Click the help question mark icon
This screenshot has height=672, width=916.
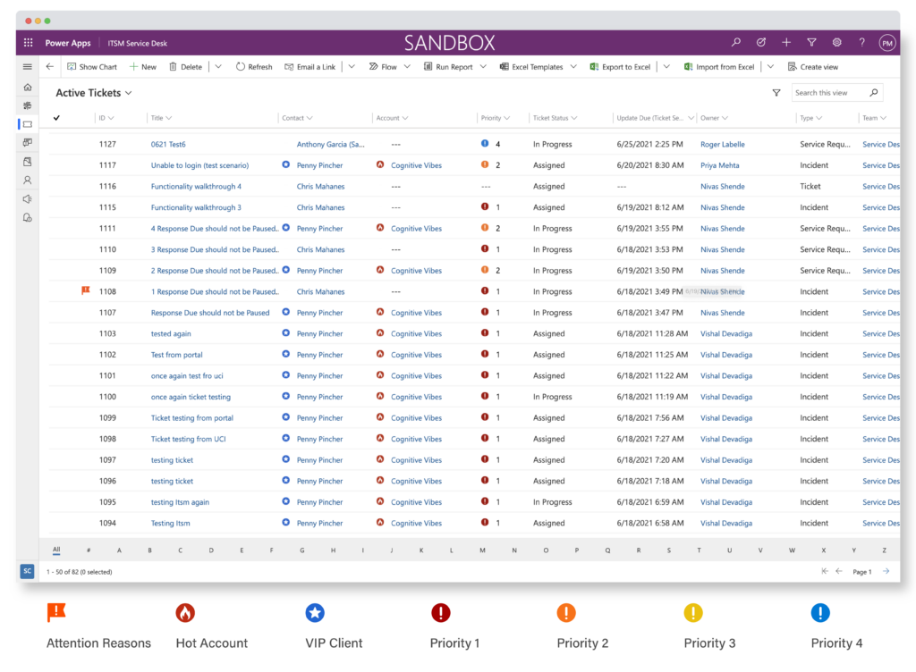tap(862, 43)
